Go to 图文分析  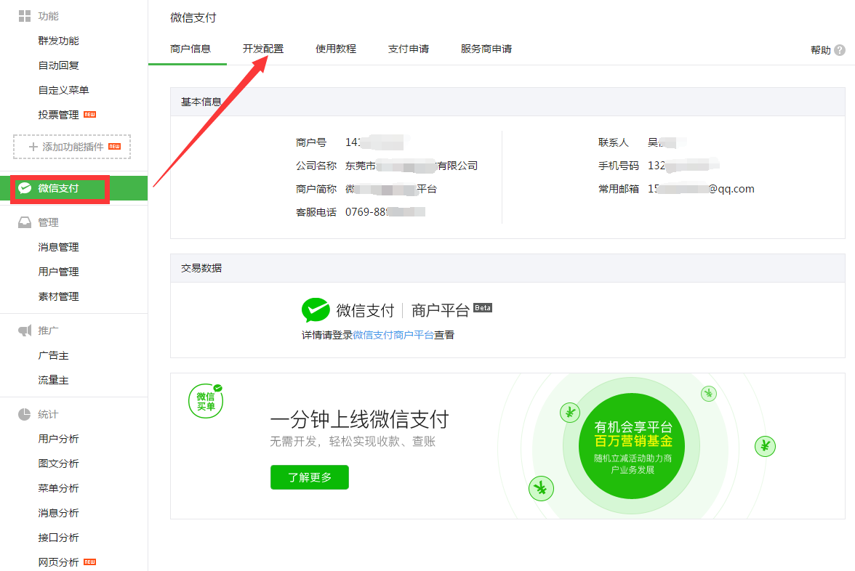click(x=58, y=463)
